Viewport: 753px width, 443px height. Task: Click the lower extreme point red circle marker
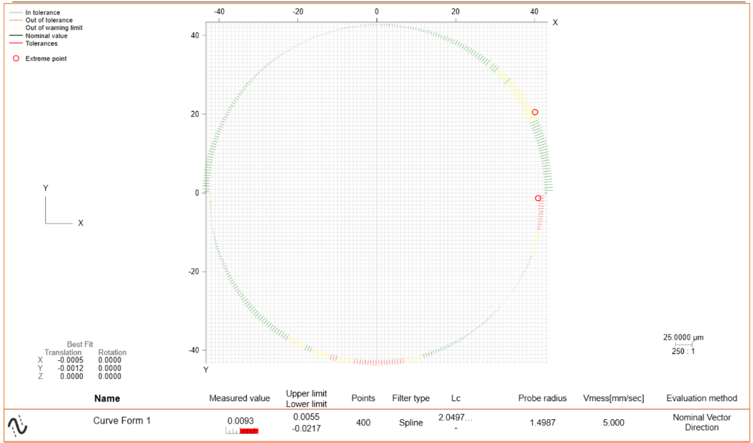[538, 198]
